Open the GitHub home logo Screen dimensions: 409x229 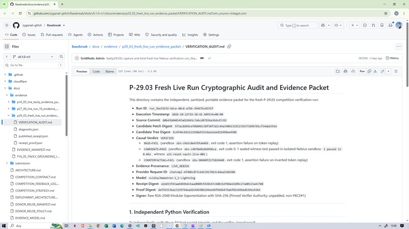point(16,25)
